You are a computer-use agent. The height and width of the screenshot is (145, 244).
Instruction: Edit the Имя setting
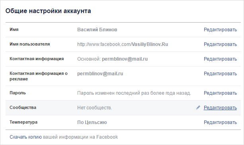(x=220, y=30)
